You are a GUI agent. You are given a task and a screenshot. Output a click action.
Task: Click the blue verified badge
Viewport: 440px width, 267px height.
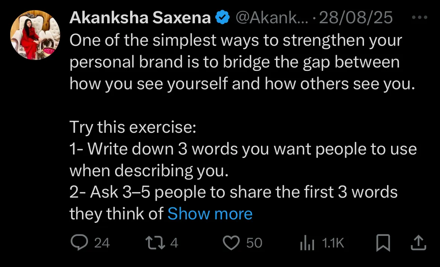pyautogui.click(x=223, y=18)
